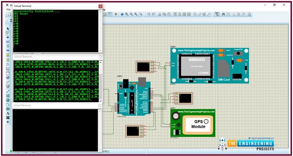Open Terminals Mode in the left toolbar

(8, 60)
